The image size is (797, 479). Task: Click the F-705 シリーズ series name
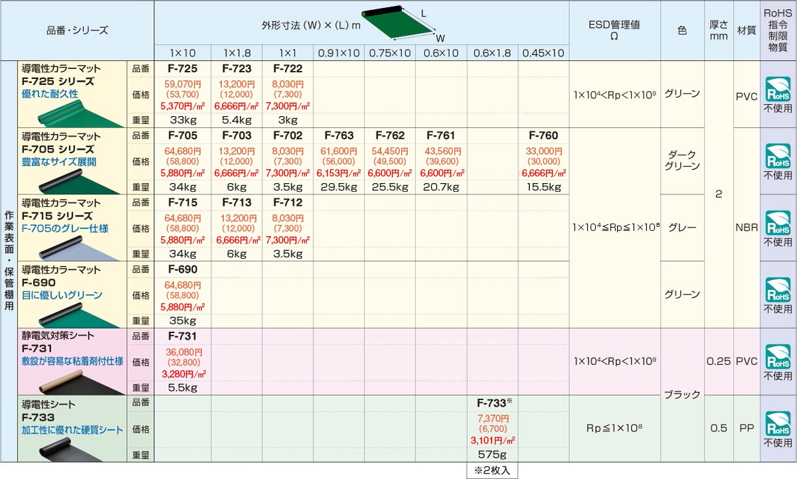(x=58, y=149)
